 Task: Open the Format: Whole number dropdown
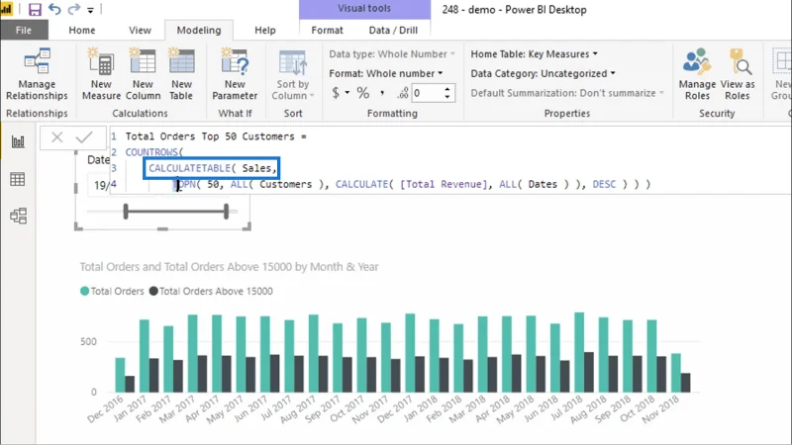(x=386, y=73)
